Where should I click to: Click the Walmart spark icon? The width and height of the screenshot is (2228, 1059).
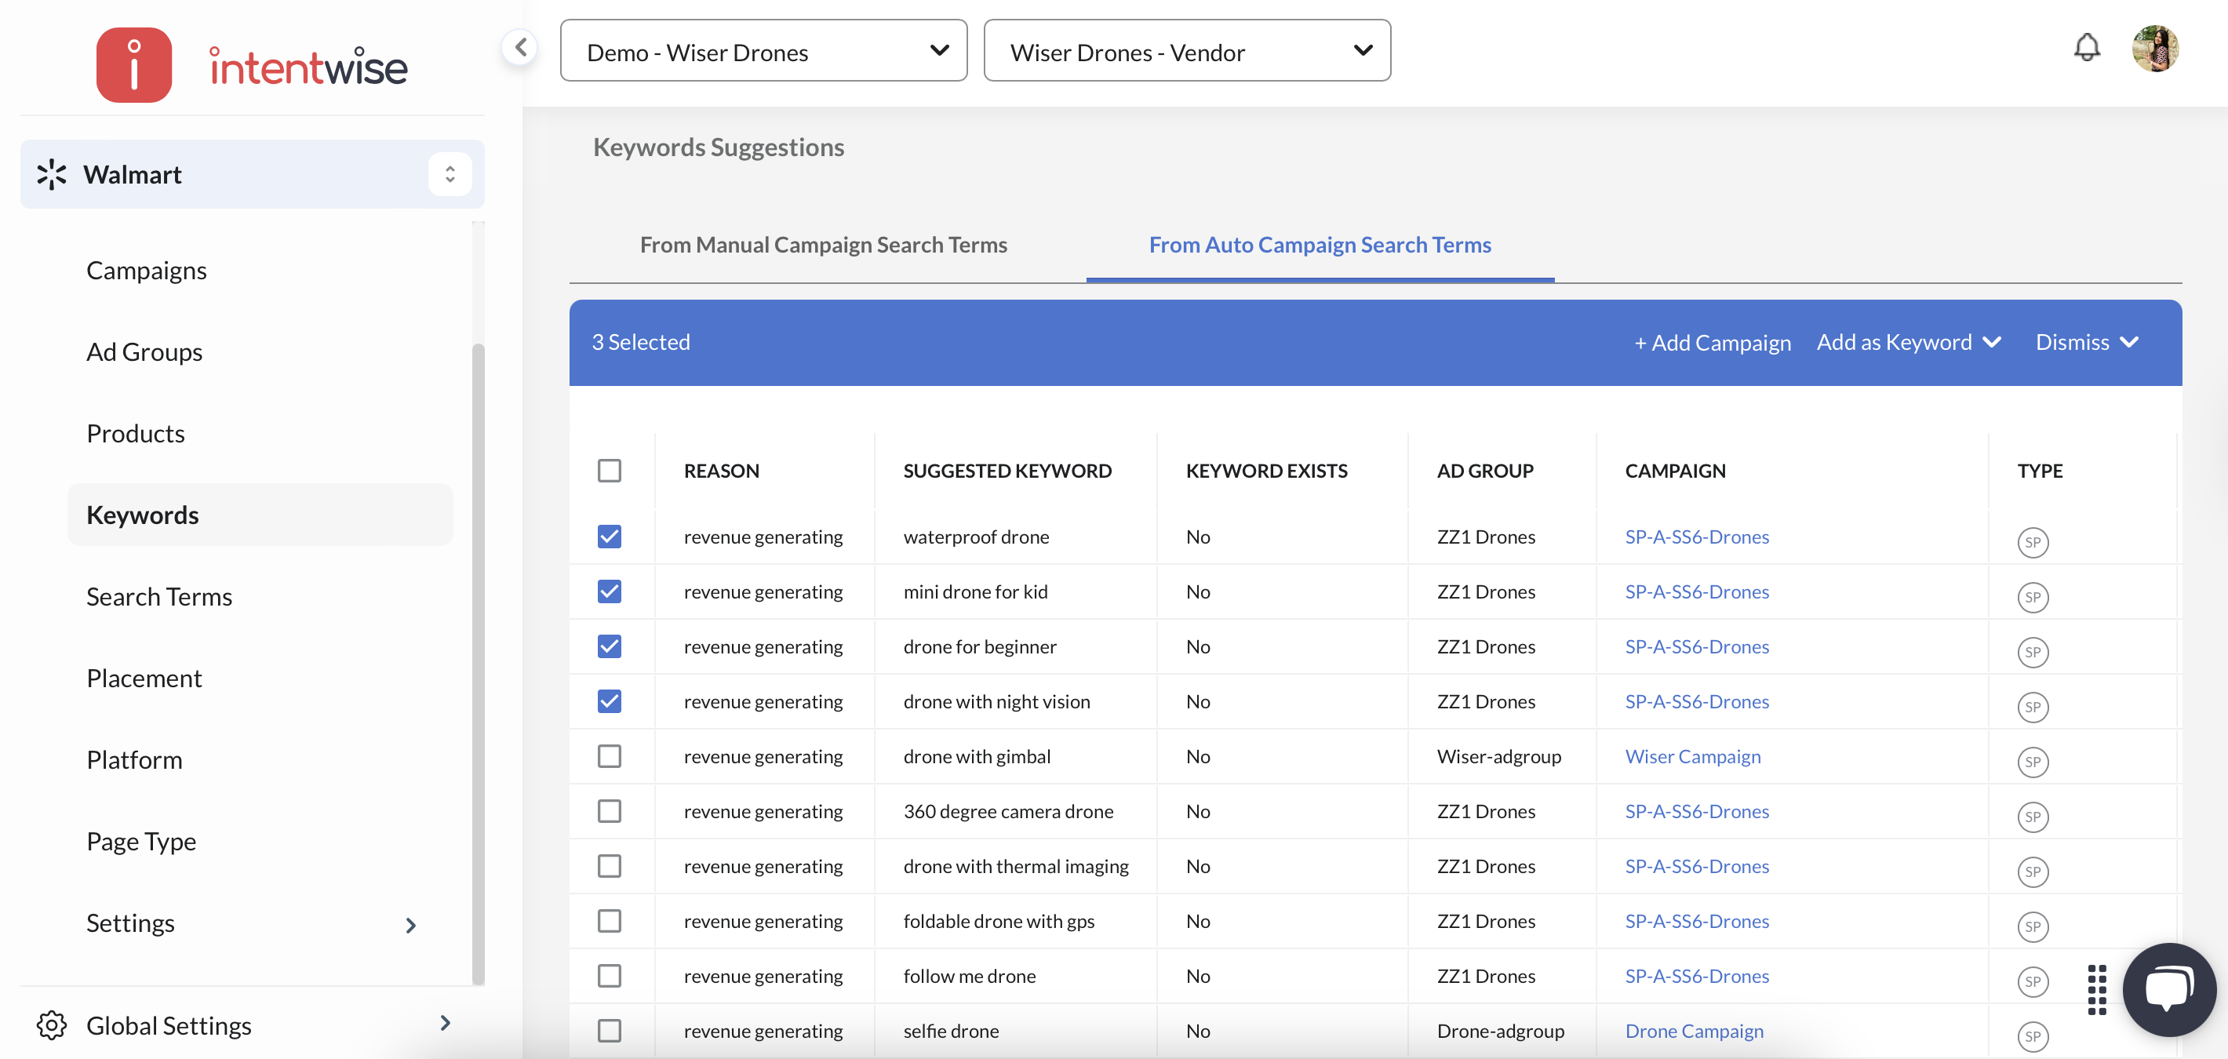(x=52, y=174)
